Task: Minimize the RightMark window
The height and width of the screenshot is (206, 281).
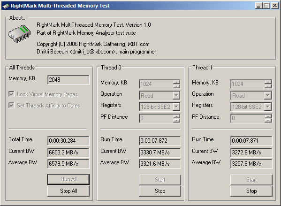Action: click(x=258, y=6)
